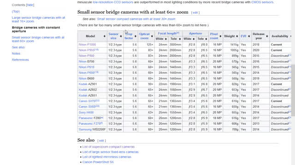Screen dimensions: 295x165
Task: Open Canon SX60 article
Action: 87,107
